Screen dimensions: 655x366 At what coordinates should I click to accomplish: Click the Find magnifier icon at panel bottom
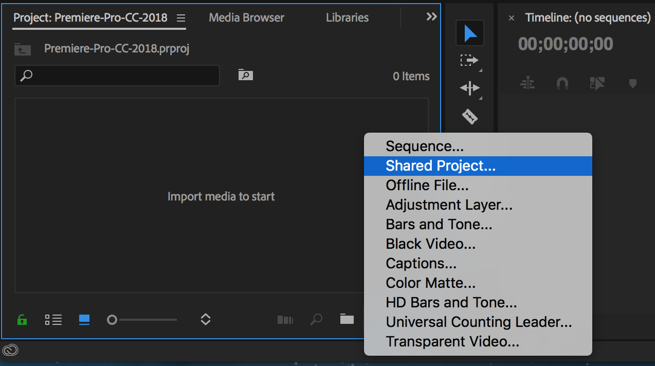click(316, 320)
